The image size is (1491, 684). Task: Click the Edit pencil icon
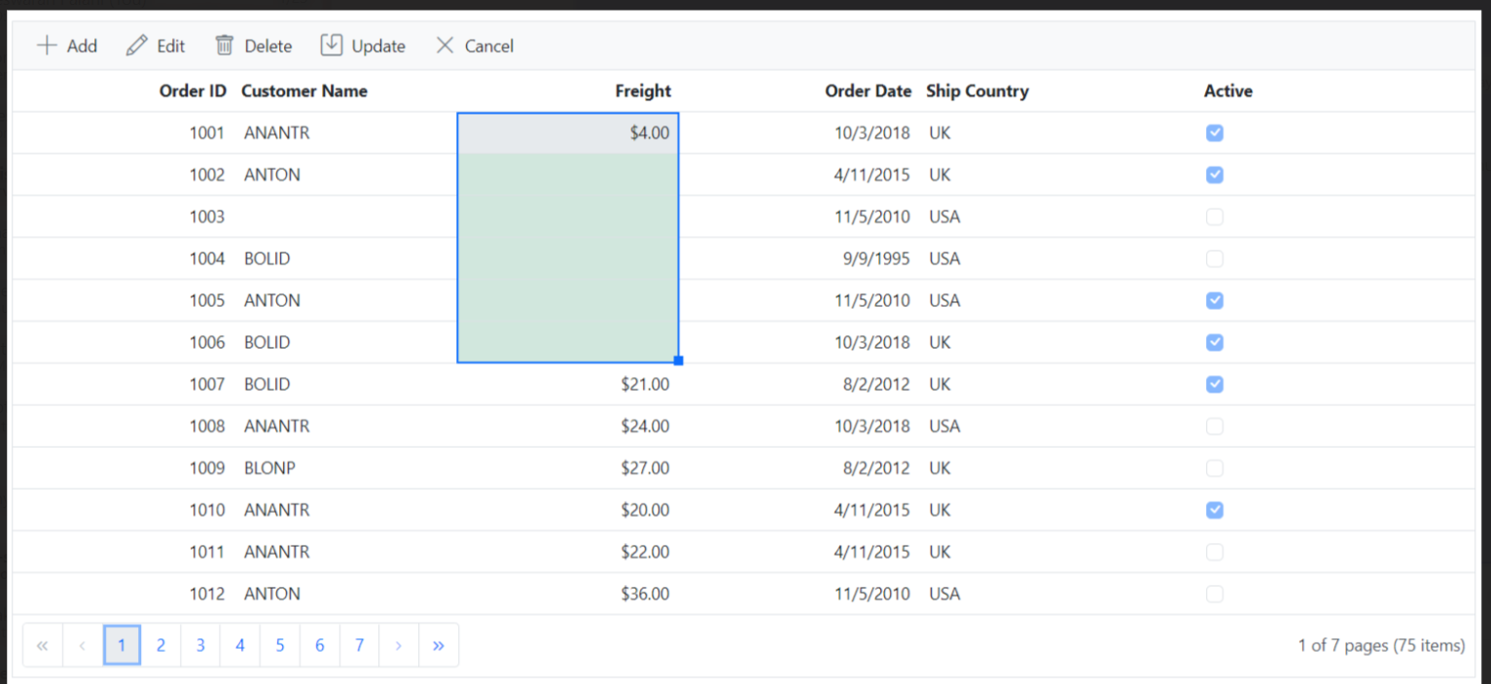137,46
